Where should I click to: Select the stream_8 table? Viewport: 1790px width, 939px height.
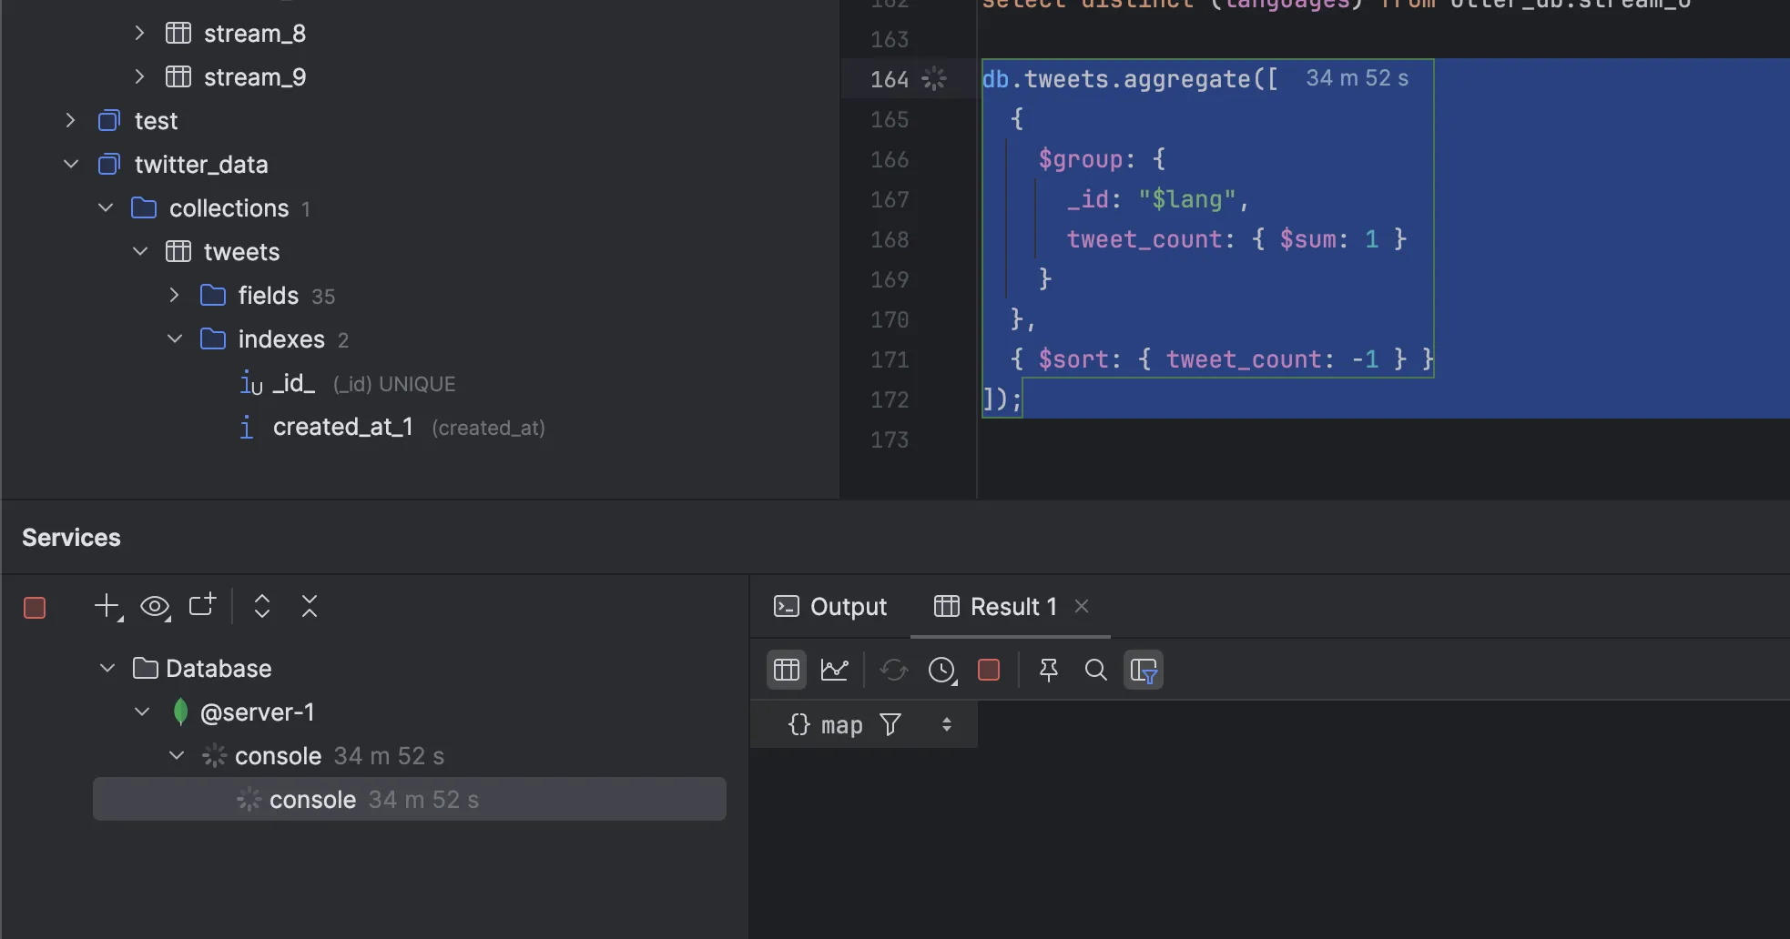254,34
